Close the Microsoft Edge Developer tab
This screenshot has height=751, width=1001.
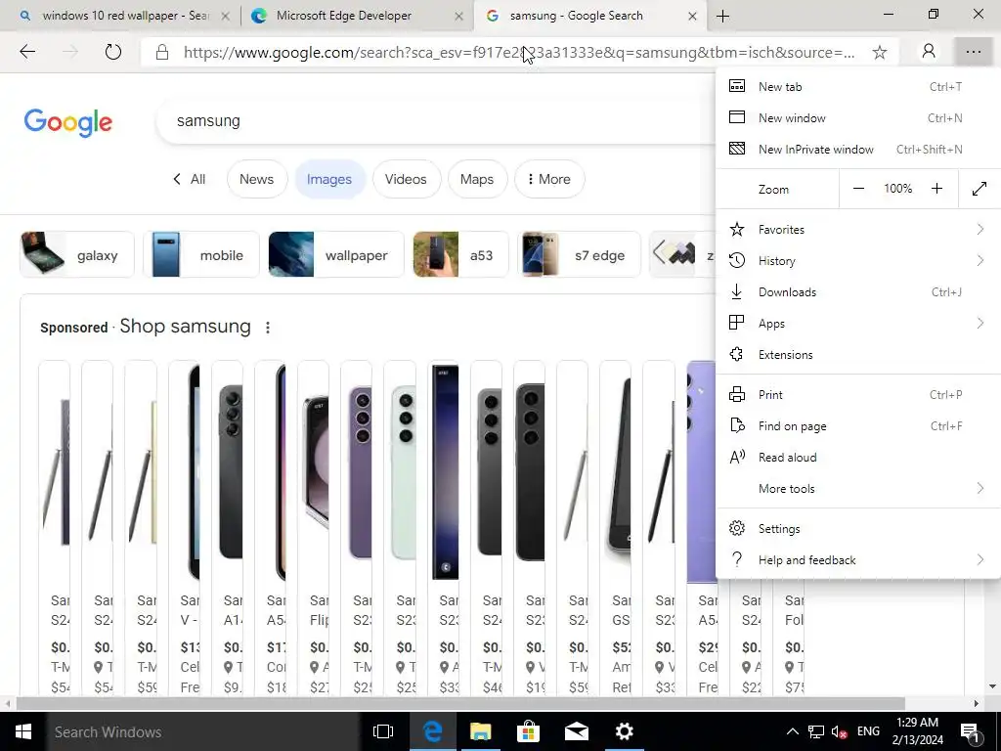pos(458,16)
